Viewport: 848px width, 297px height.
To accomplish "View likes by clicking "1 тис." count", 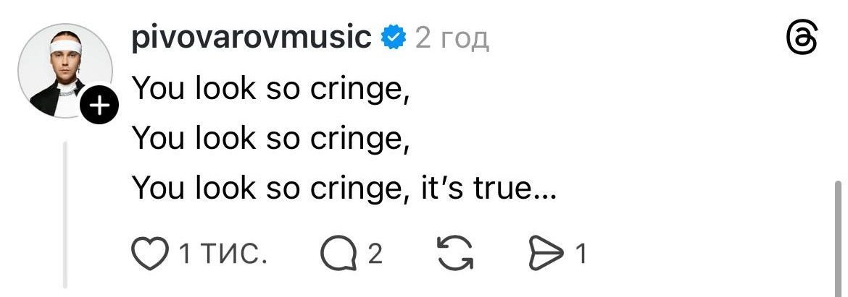I will [222, 254].
